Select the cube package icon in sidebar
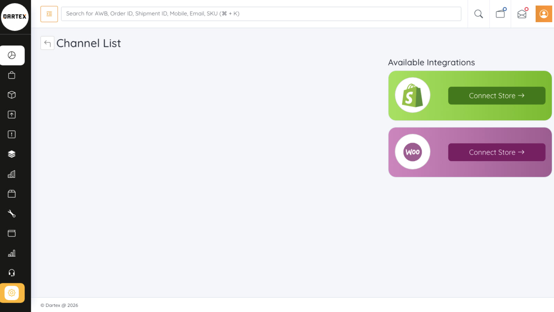Image resolution: width=554 pixels, height=312 pixels. [12, 95]
